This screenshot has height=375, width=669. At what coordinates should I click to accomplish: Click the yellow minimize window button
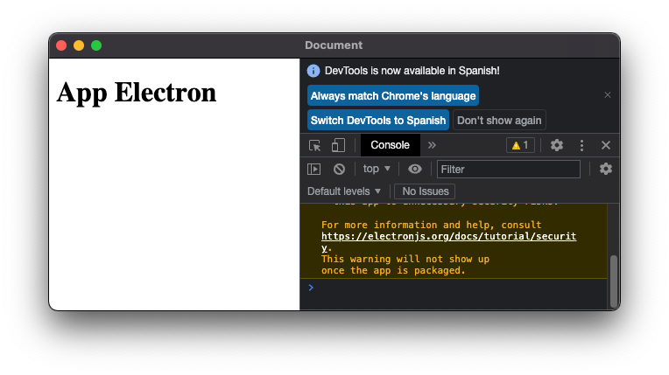(x=79, y=45)
